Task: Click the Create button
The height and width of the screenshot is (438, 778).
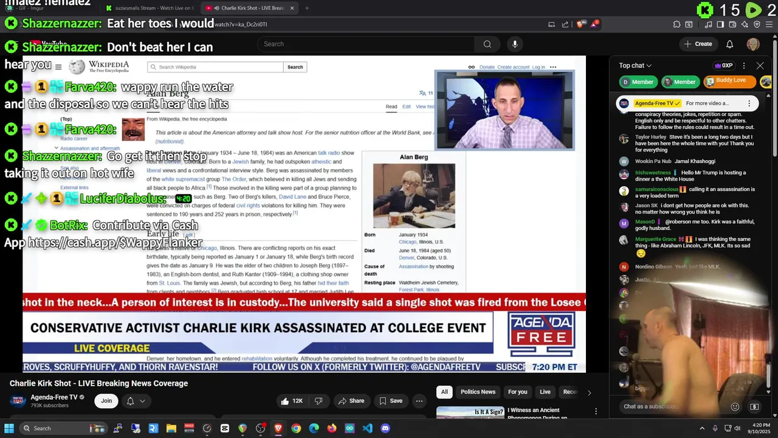Action: click(698, 44)
